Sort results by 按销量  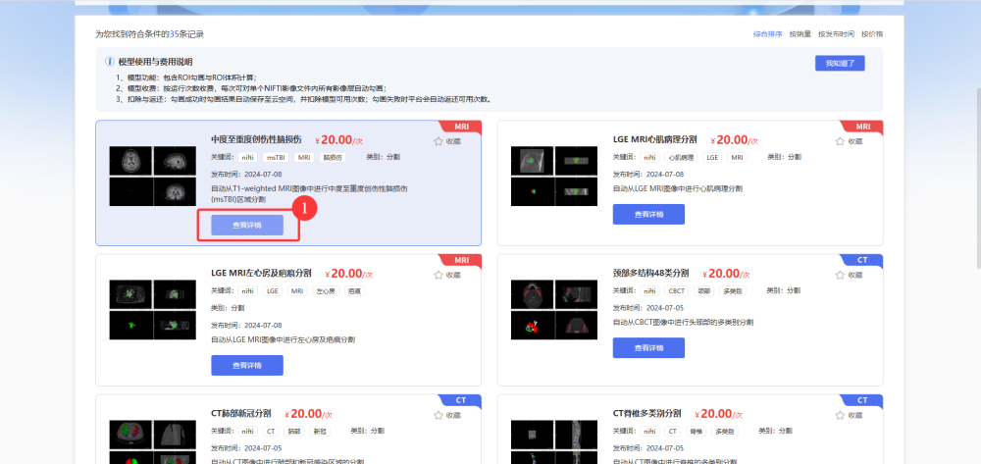tap(800, 34)
